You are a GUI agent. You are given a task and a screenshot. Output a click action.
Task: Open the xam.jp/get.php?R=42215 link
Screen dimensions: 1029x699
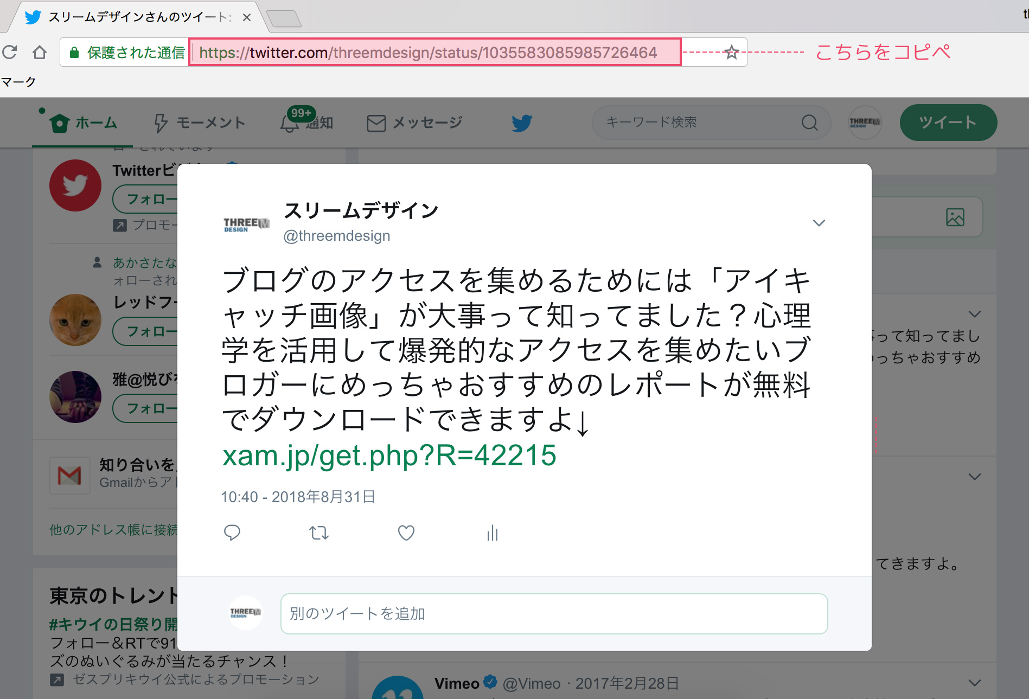(x=389, y=455)
